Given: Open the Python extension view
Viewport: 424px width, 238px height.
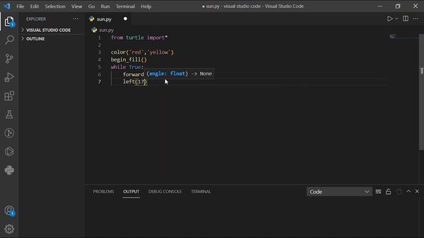Looking at the screenshot, I should coord(9,170).
